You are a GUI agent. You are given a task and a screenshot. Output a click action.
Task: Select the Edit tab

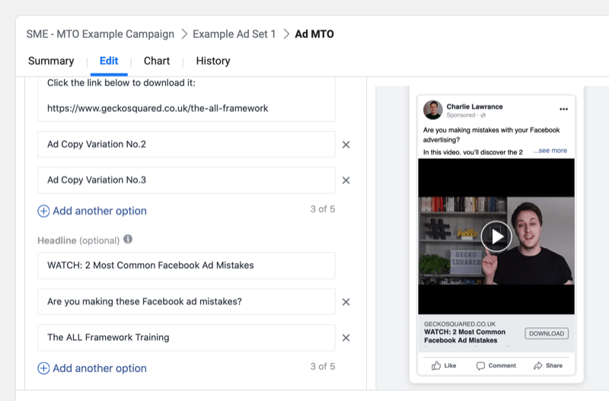click(109, 61)
